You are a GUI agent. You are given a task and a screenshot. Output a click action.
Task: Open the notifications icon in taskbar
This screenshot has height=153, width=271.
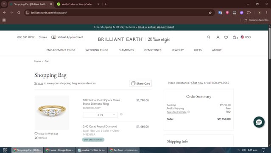(263, 150)
